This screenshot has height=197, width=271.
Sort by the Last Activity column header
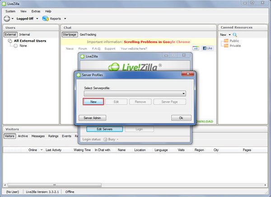click(x=54, y=150)
